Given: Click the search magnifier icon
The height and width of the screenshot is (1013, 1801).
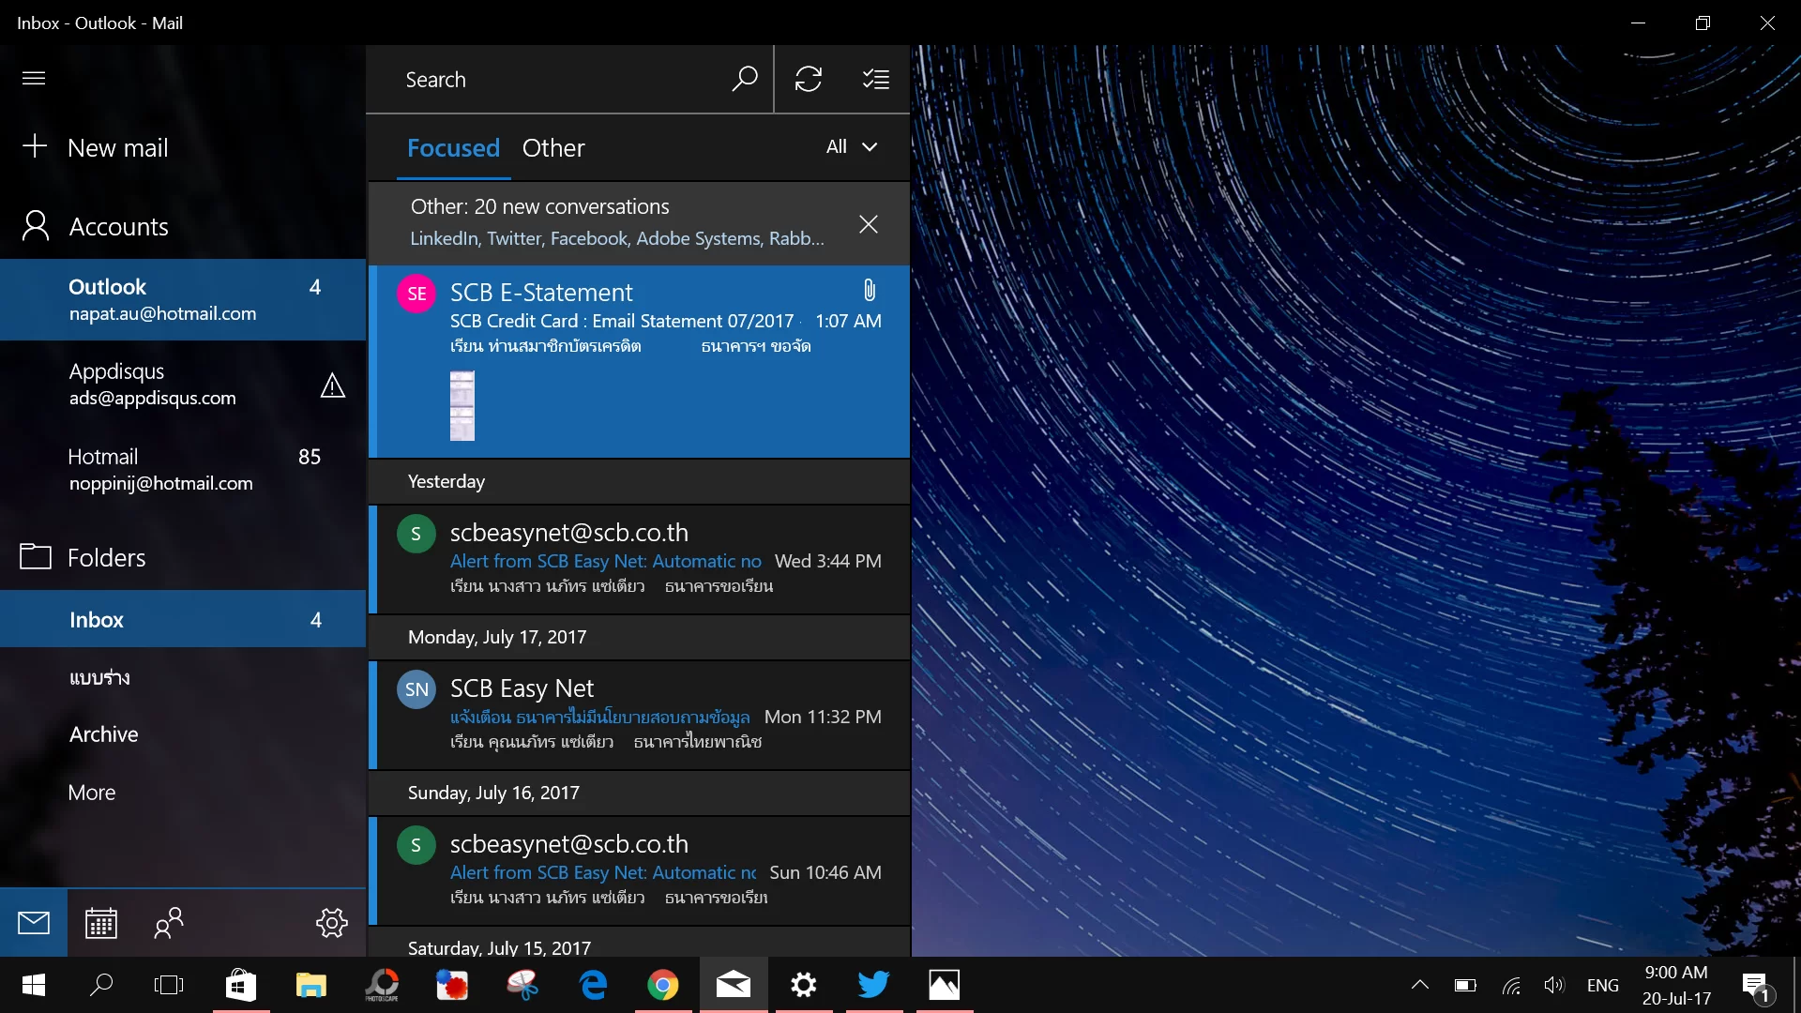Looking at the screenshot, I should [x=745, y=79].
